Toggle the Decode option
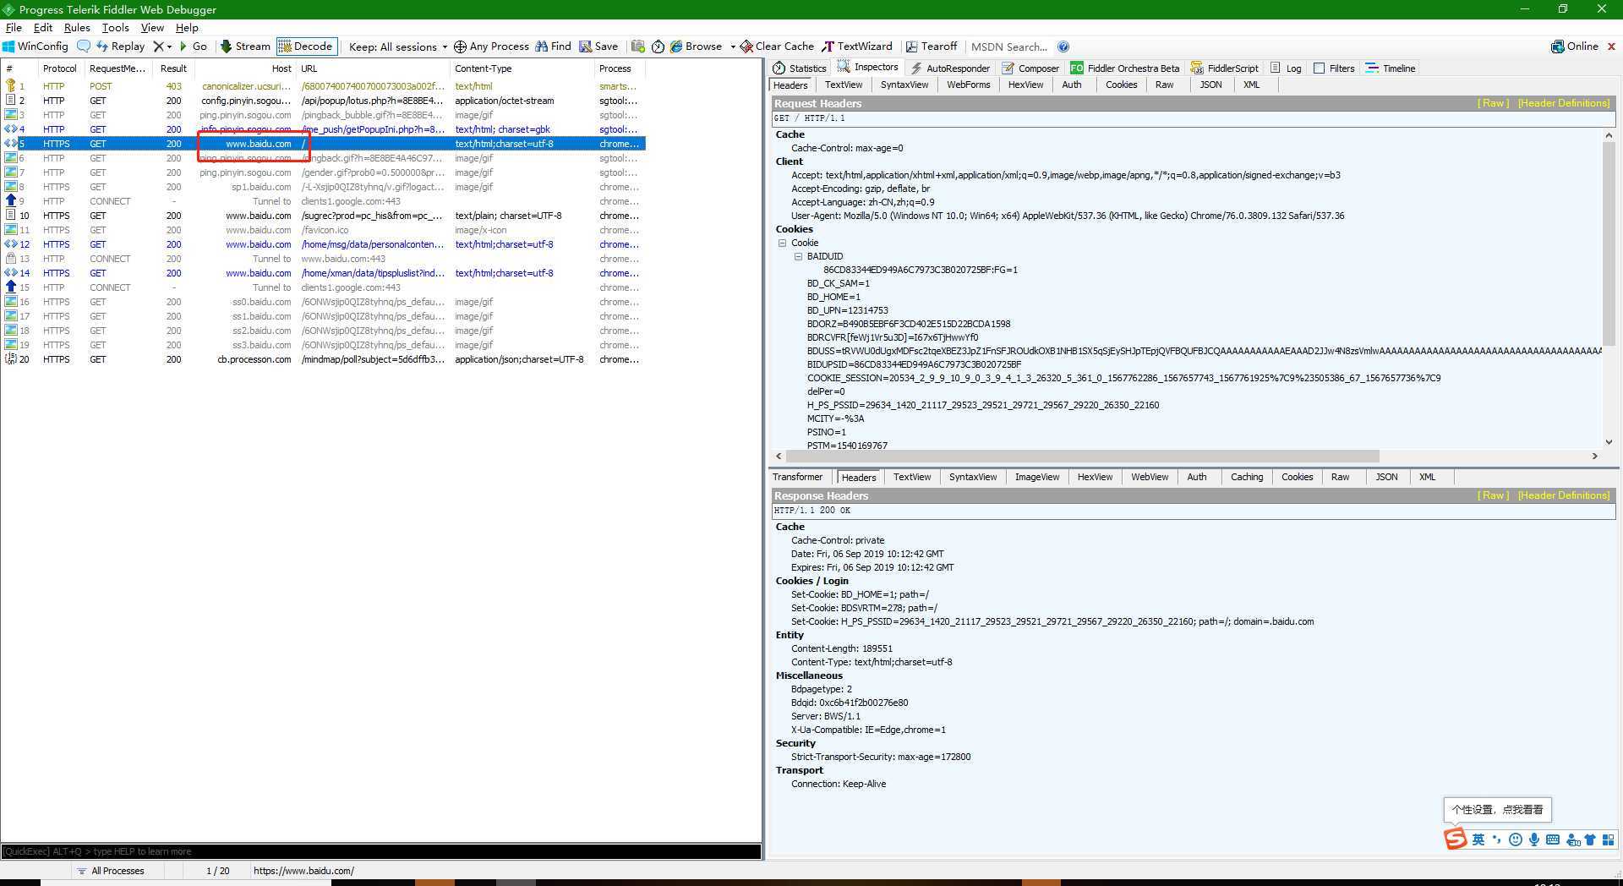Viewport: 1623px width, 886px height. click(x=306, y=46)
